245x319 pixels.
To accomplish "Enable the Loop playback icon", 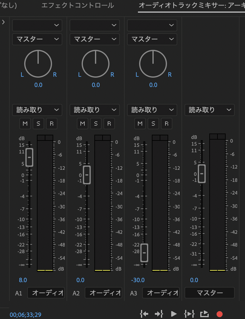I will point(204,314).
